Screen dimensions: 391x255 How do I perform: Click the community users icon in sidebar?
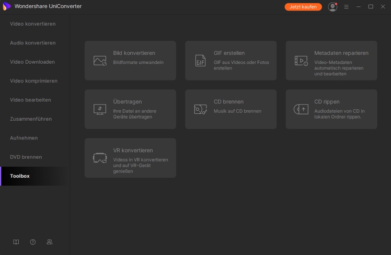[x=50, y=242]
